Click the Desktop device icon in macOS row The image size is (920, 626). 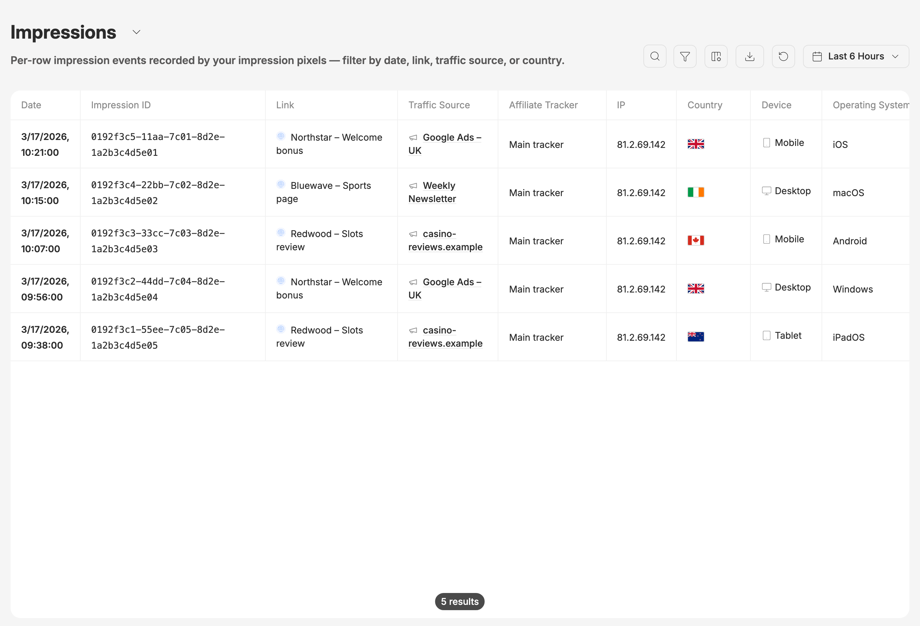coord(766,191)
